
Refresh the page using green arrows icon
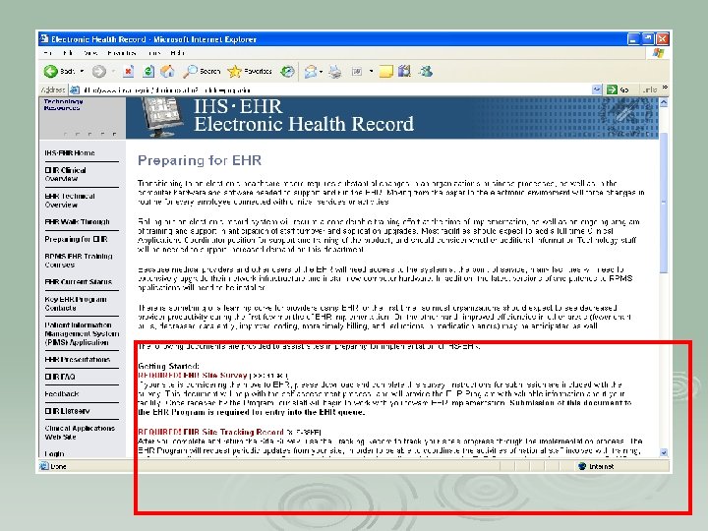point(148,72)
